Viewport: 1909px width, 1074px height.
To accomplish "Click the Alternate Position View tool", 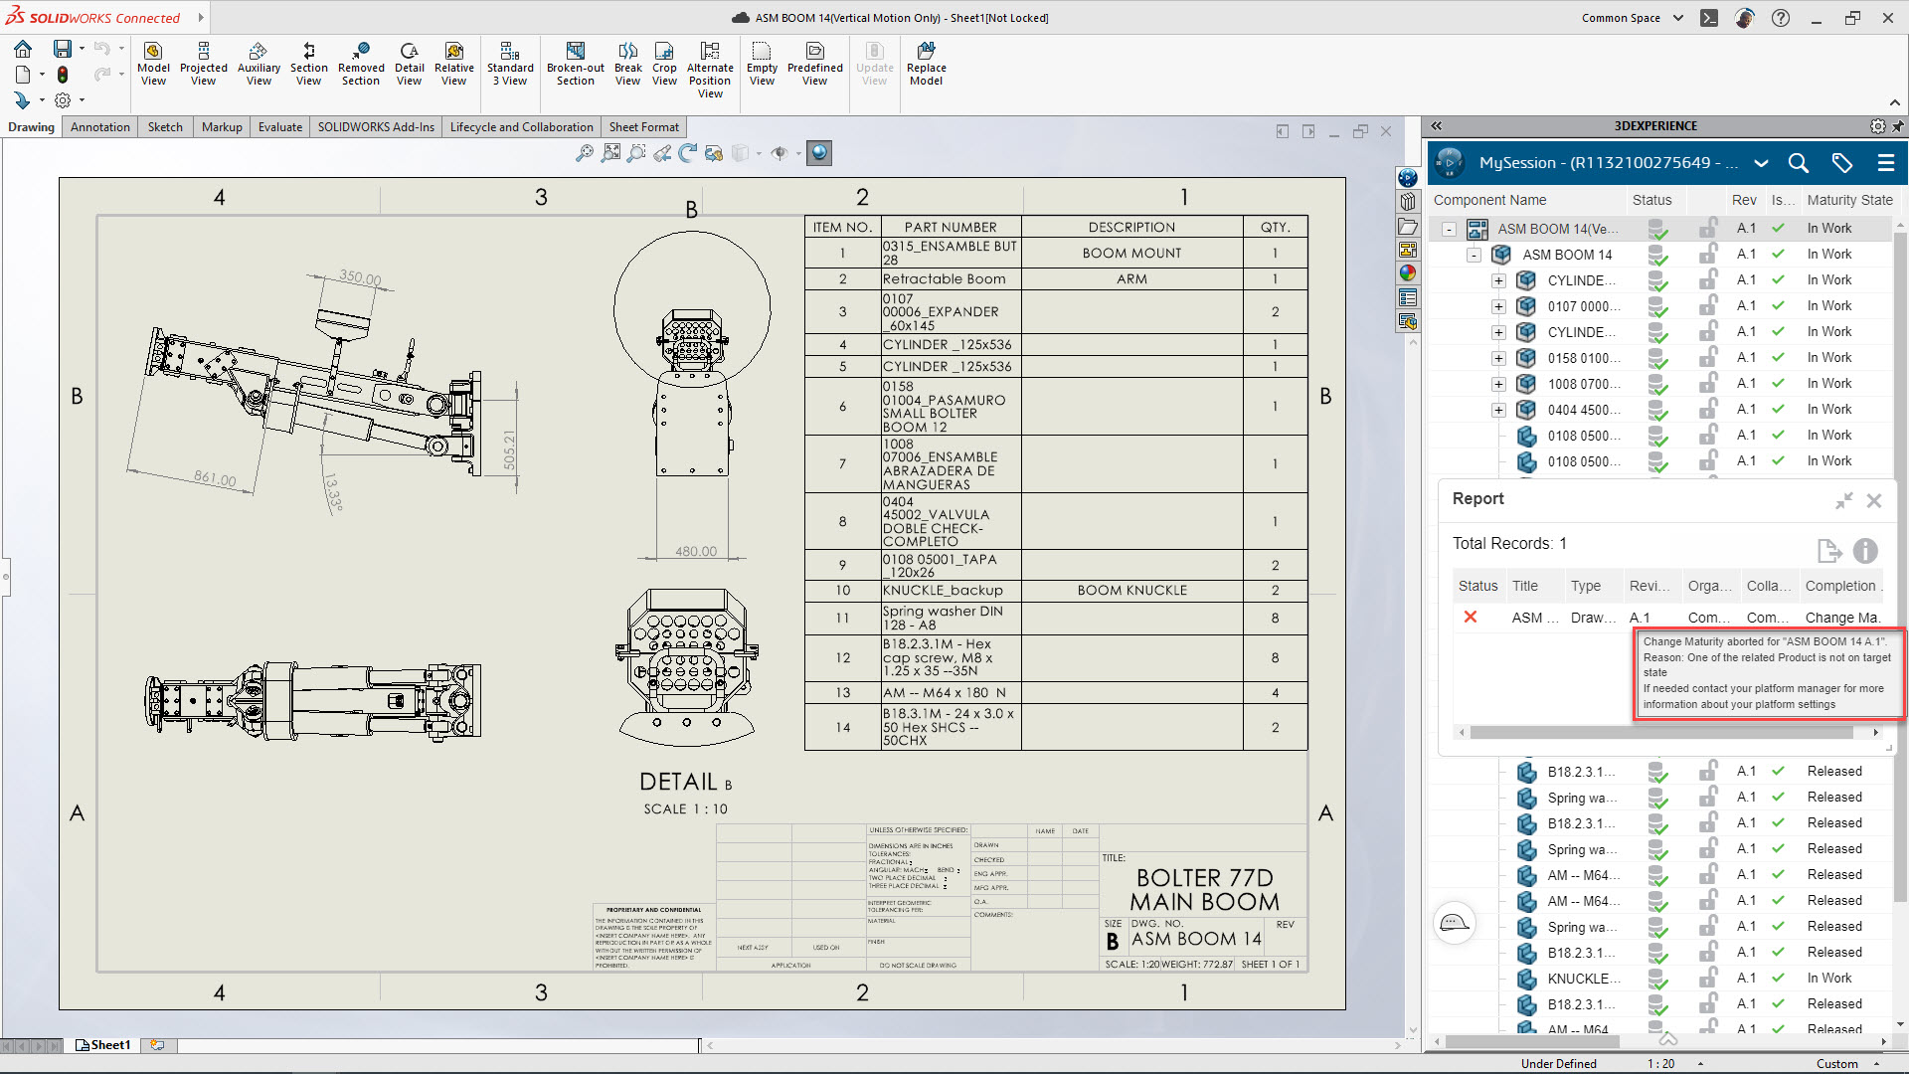I will pos(710,70).
